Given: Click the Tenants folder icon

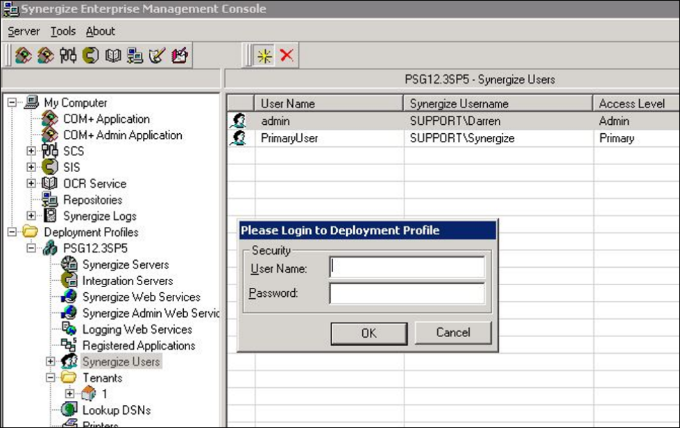Looking at the screenshot, I should pos(69,377).
